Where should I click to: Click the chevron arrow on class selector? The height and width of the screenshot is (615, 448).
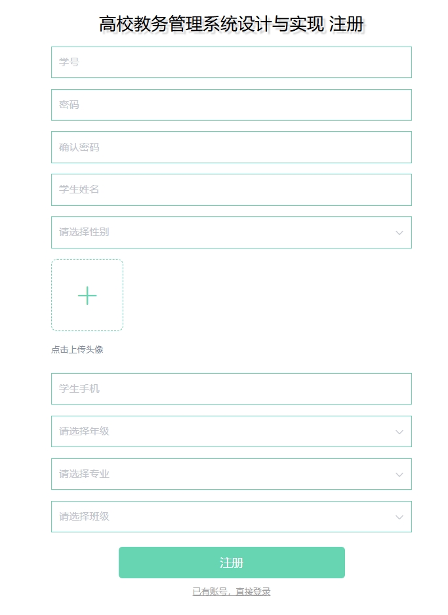pos(399,517)
